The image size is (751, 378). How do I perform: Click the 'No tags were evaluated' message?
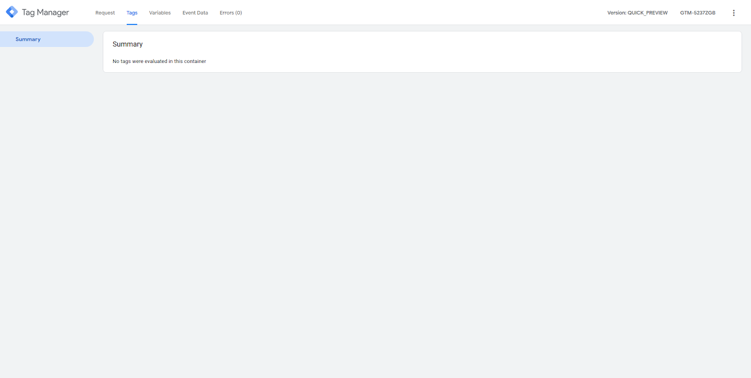[x=159, y=62]
